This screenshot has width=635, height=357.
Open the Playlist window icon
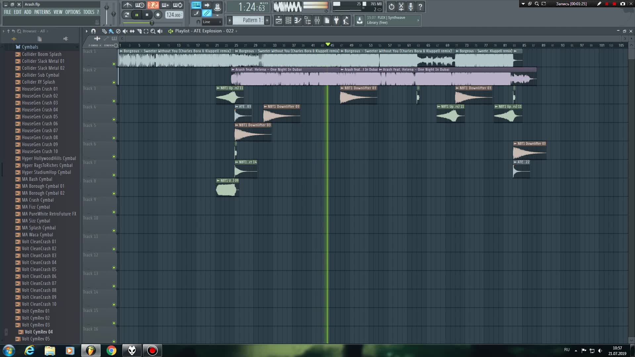point(278,20)
